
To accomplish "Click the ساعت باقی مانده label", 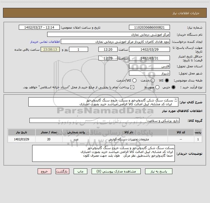I will tap(27, 50).
